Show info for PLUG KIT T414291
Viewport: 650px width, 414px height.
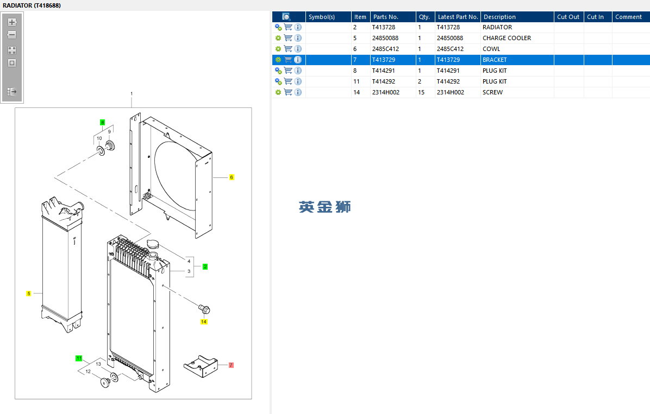[x=298, y=71]
